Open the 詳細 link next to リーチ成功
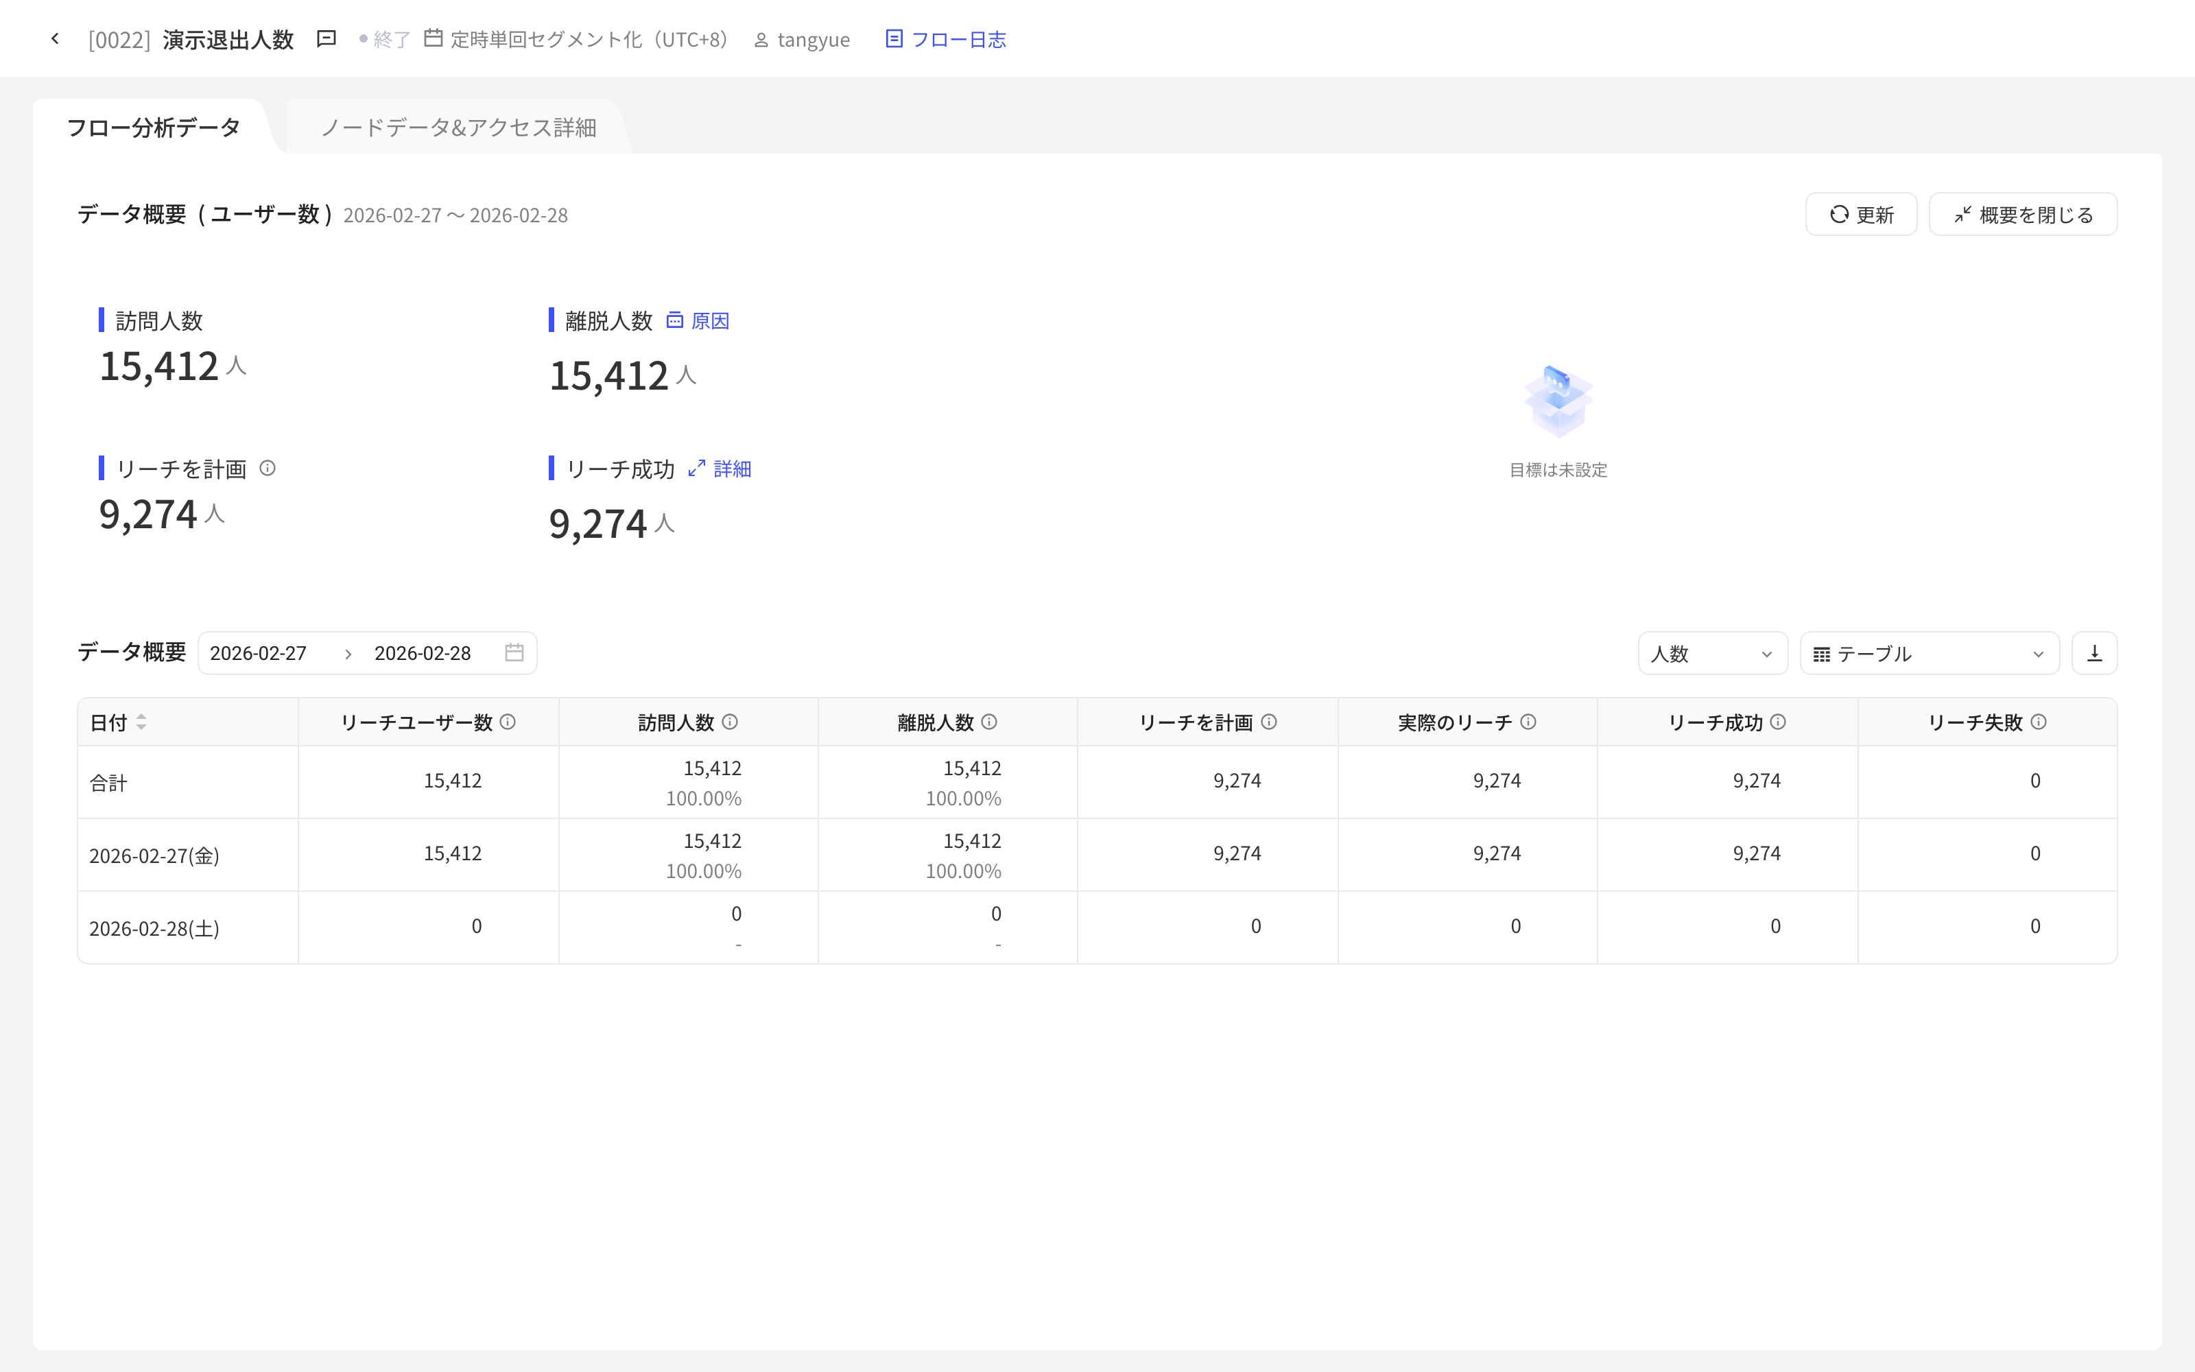Image resolution: width=2195 pixels, height=1372 pixels. click(720, 469)
